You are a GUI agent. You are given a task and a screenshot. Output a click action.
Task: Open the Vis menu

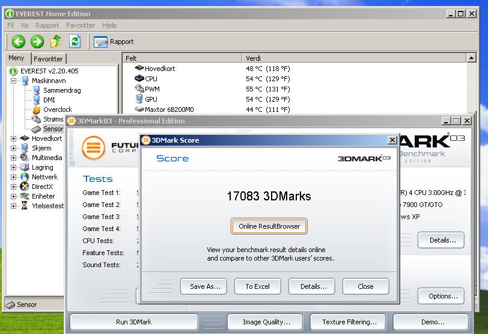point(24,25)
